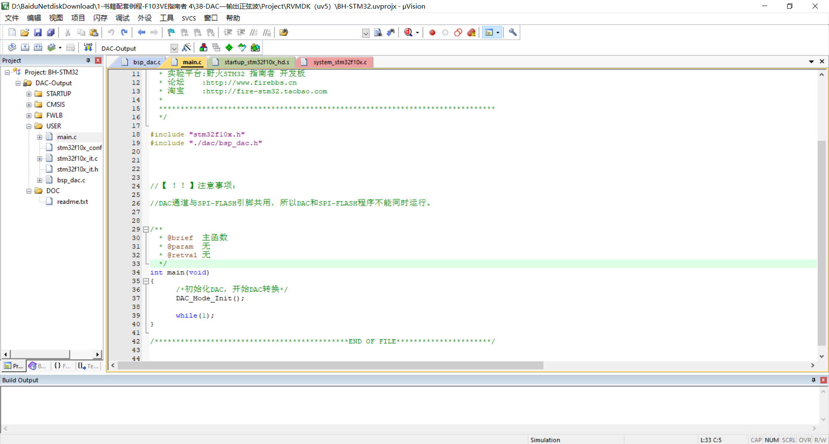Image resolution: width=829 pixels, height=444 pixels.
Task: Expand the CMSIS group
Action: coord(28,104)
